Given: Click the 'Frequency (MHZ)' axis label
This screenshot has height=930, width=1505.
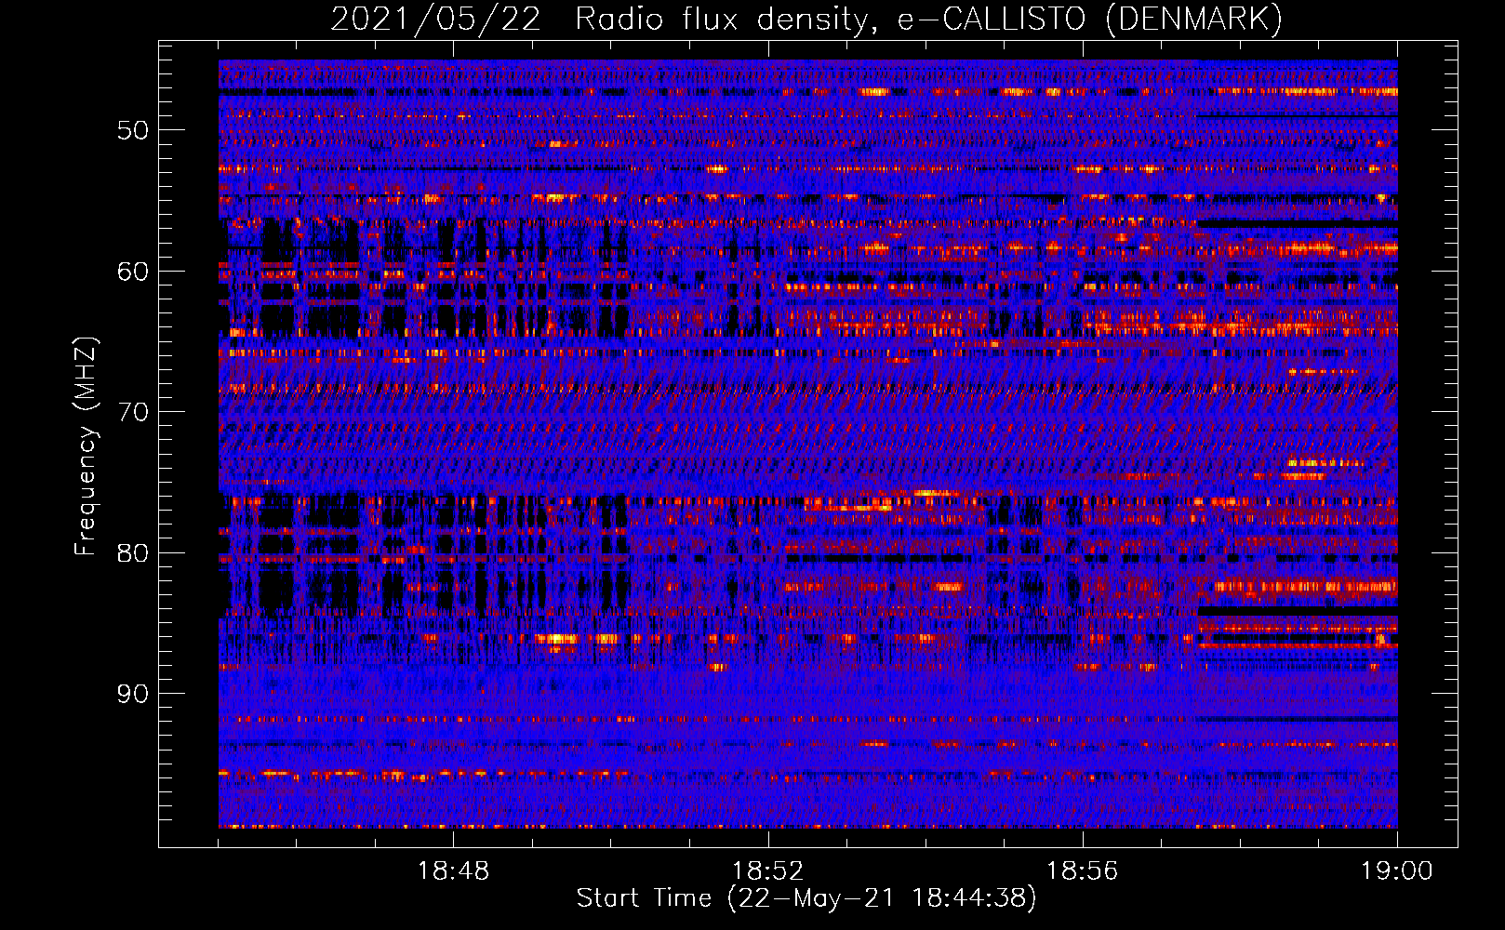Looking at the screenshot, I should [x=86, y=446].
